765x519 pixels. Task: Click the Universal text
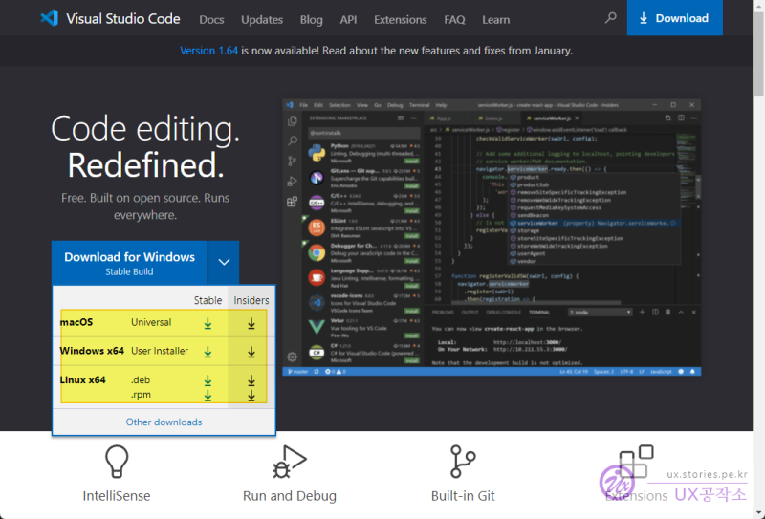click(x=151, y=322)
